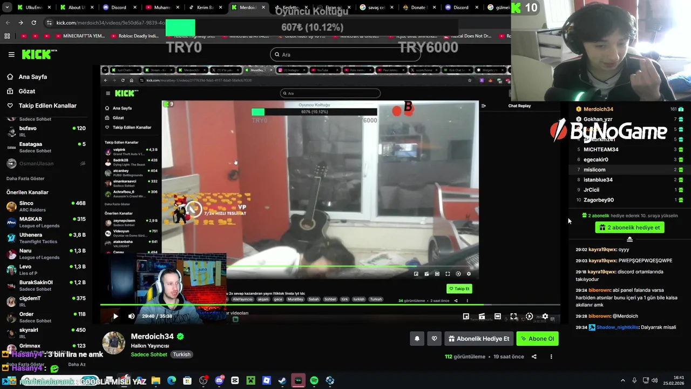Launch Minecraft from the taskbar
The width and height of the screenshot is (691, 389).
click(x=250, y=381)
